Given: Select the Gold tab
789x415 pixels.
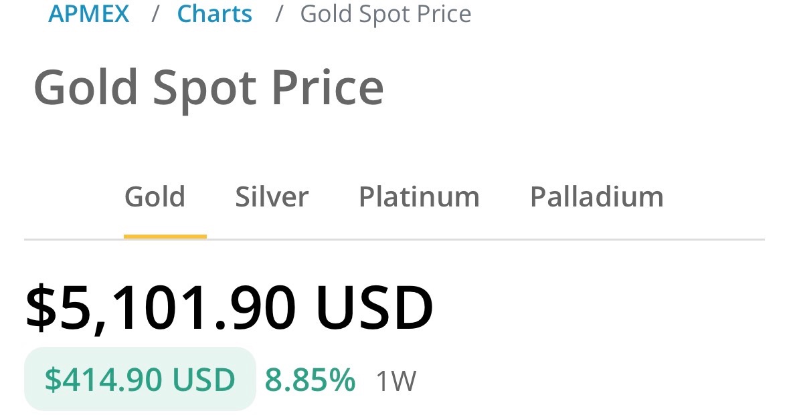Looking at the screenshot, I should click(155, 197).
